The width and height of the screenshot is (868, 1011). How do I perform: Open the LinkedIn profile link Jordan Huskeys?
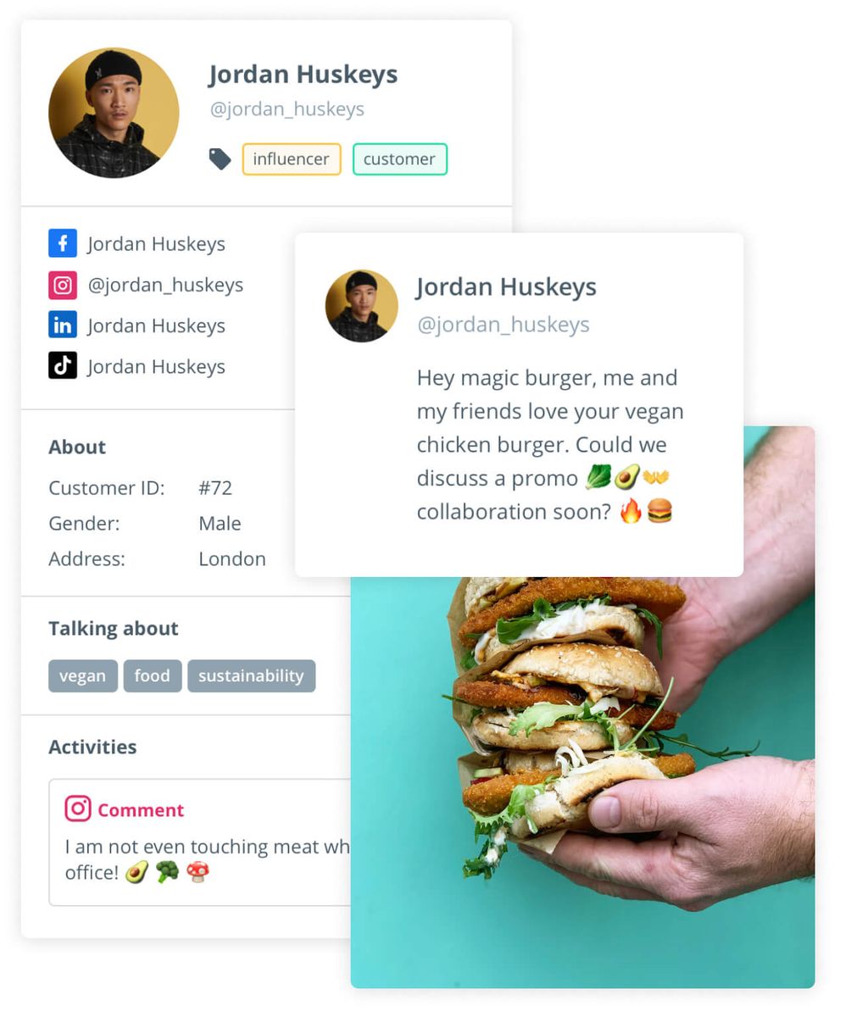[156, 325]
